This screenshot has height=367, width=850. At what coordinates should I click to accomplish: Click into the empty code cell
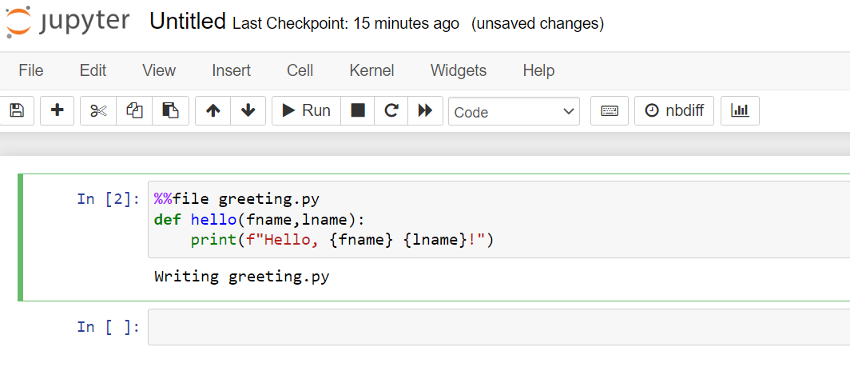pos(498,327)
